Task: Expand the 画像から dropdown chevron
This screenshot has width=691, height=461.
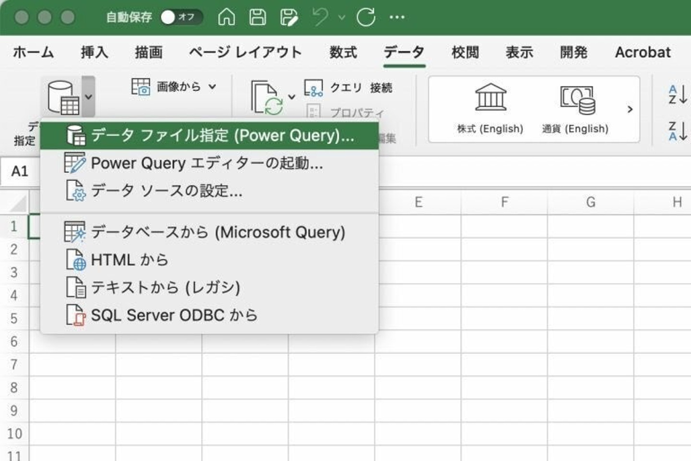Action: [212, 87]
